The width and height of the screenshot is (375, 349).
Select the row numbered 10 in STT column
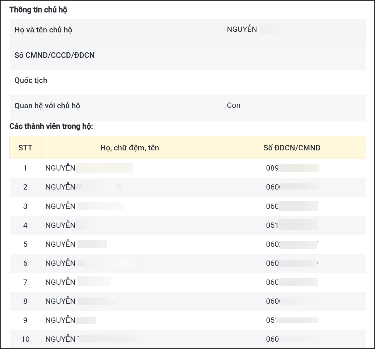click(187, 339)
